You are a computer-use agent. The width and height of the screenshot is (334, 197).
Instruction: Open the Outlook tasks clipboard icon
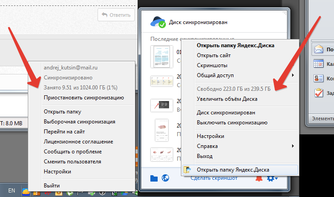(319, 93)
